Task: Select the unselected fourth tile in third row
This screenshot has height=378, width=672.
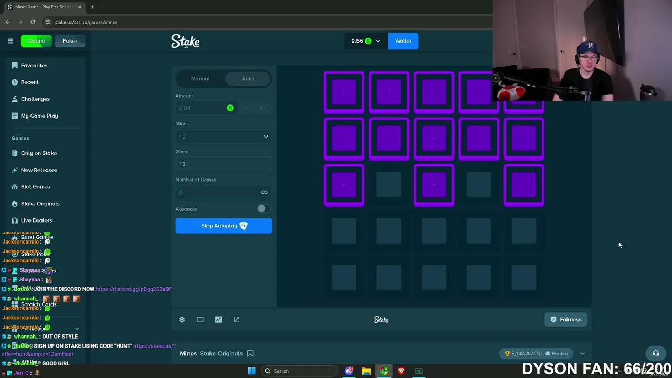Action: point(479,185)
